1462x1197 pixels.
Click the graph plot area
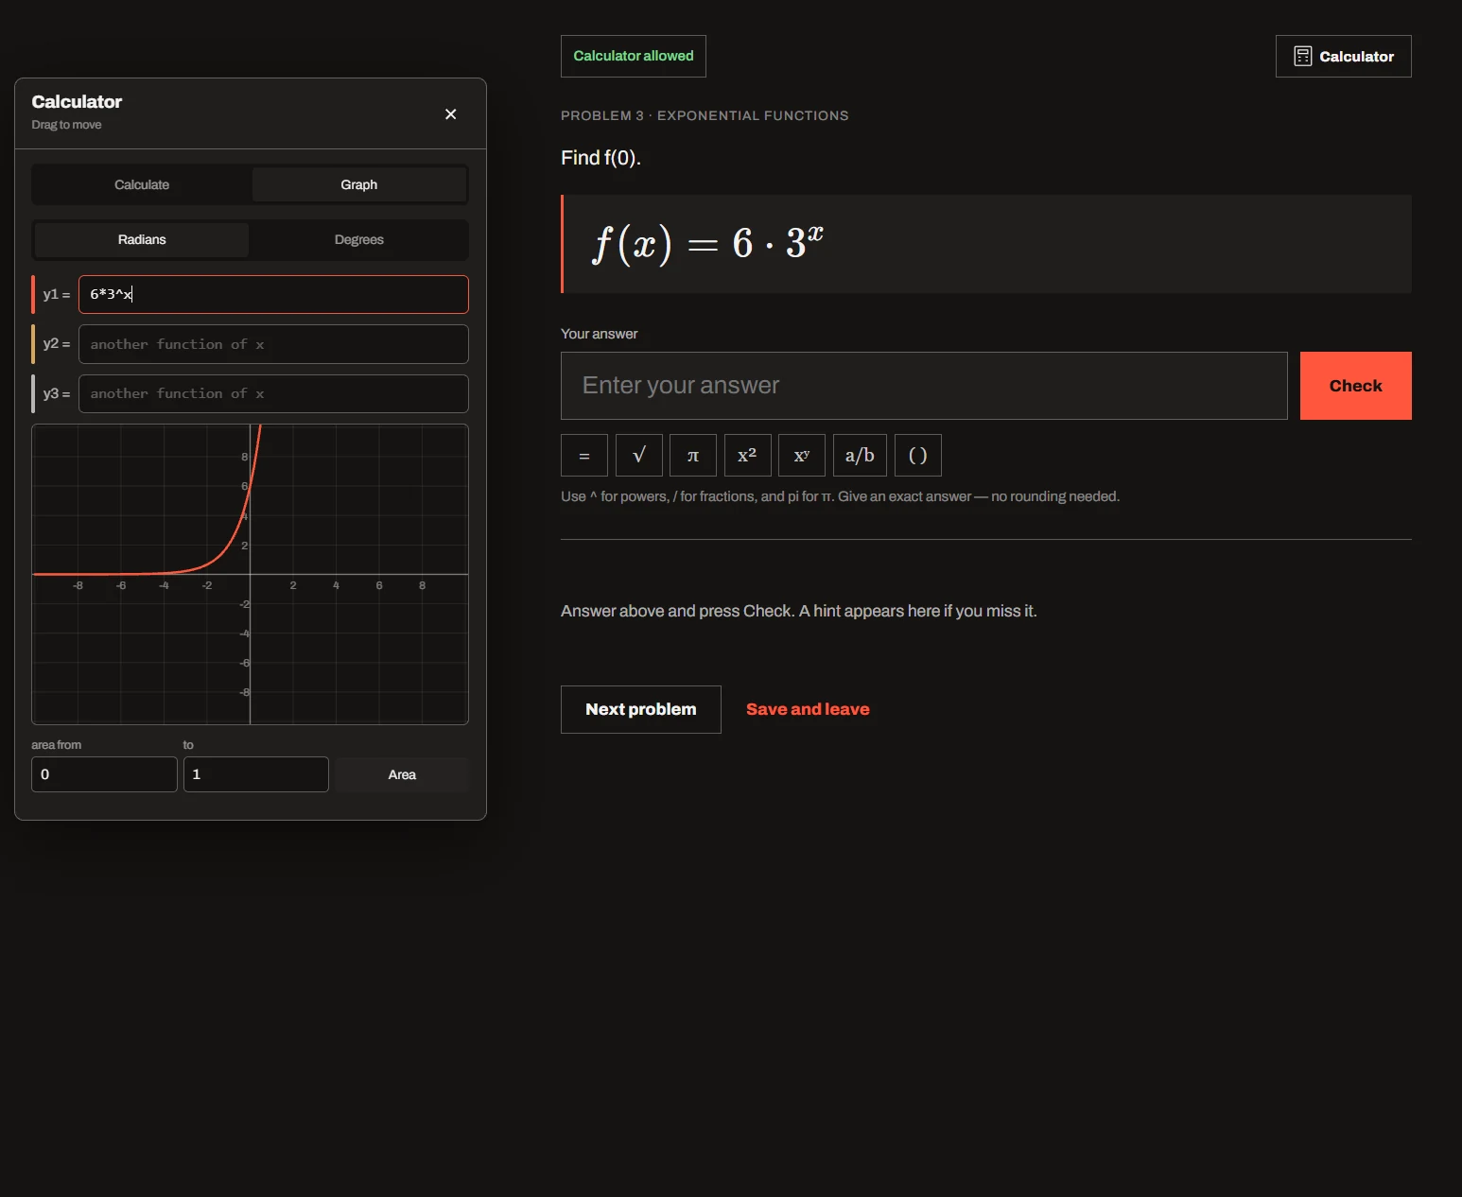tap(250, 574)
